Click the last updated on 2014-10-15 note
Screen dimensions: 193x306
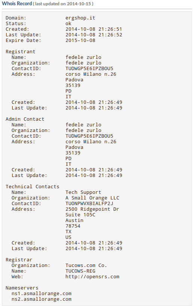[x=63, y=4]
